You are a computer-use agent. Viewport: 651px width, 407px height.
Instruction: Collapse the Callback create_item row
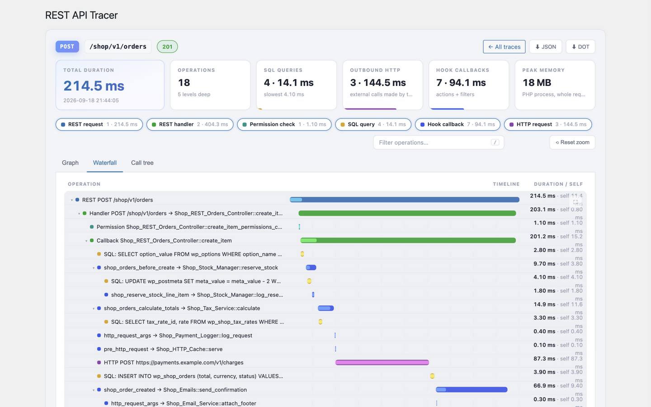[86, 241]
